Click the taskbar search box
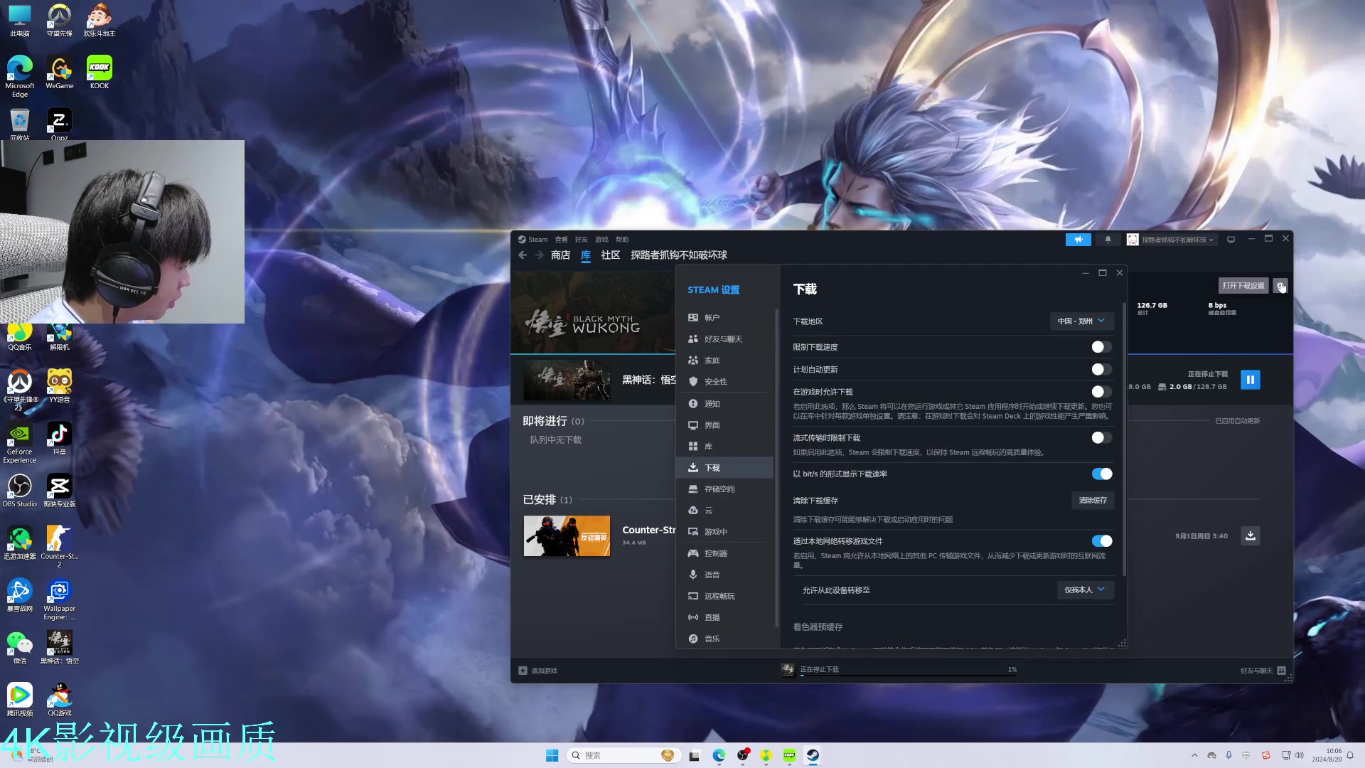 click(624, 755)
